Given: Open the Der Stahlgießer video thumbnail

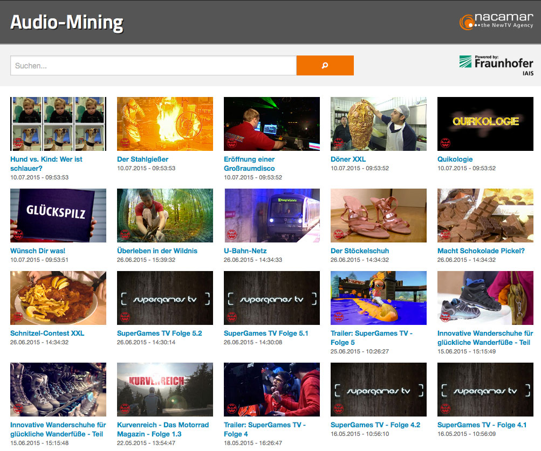Looking at the screenshot, I should [165, 124].
